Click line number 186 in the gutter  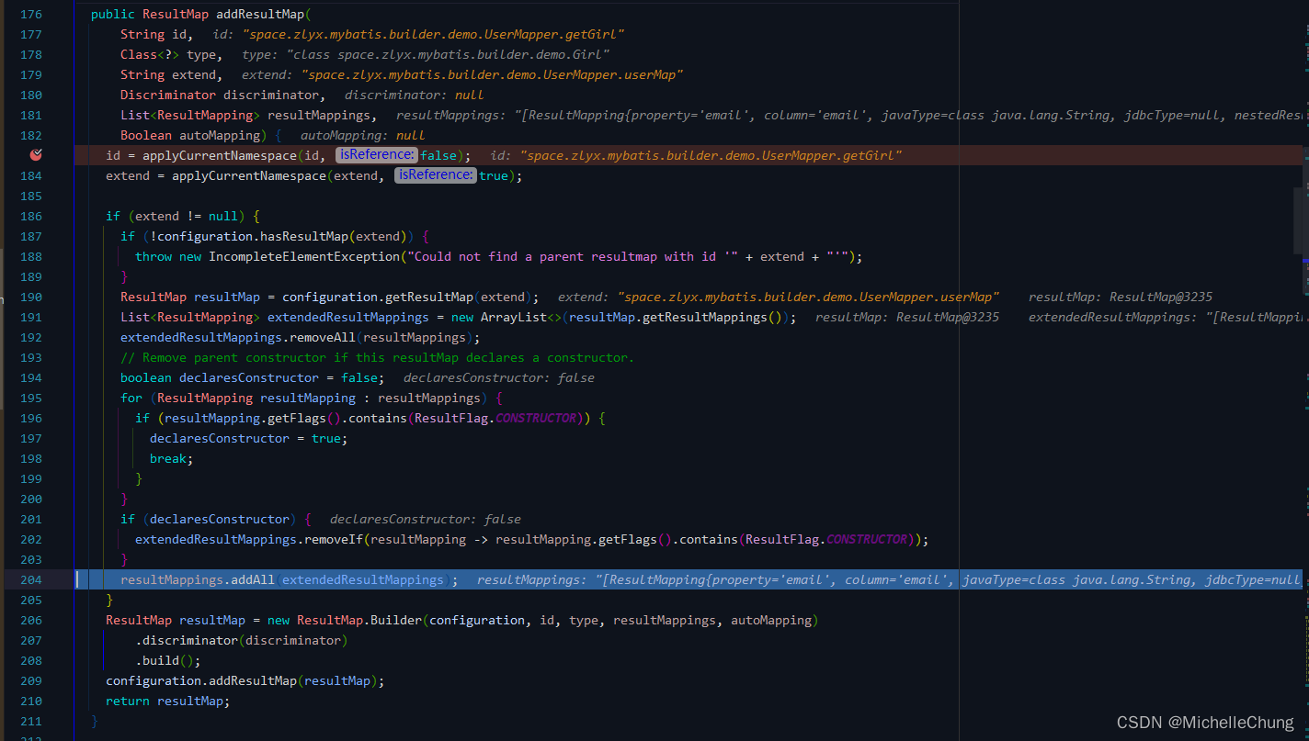pos(30,216)
